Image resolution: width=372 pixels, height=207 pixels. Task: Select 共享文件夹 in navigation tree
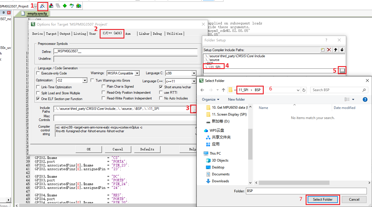(218, 137)
